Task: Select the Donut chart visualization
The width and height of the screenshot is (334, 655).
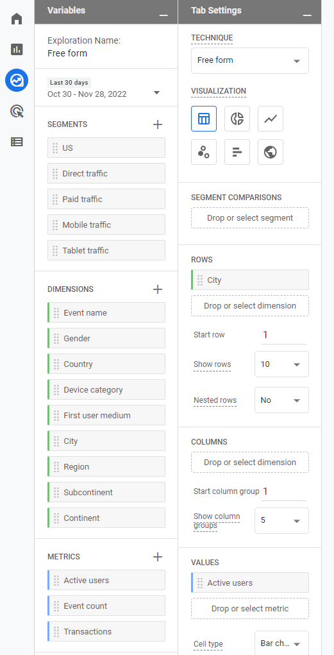Action: (237, 119)
